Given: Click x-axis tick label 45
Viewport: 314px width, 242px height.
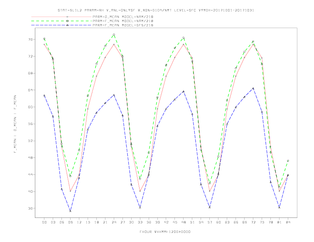Looking at the screenshot, I should 175,222.
